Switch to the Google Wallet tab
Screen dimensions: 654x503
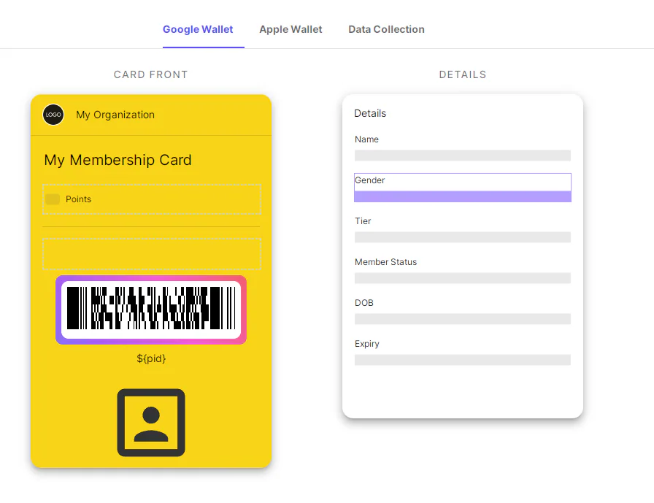click(x=198, y=30)
